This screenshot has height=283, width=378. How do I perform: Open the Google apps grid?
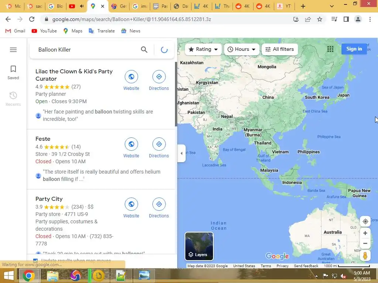click(x=330, y=49)
